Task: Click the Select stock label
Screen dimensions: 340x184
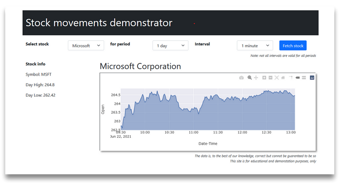Action: click(37, 44)
